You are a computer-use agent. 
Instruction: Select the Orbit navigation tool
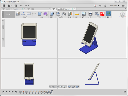click(50, 87)
